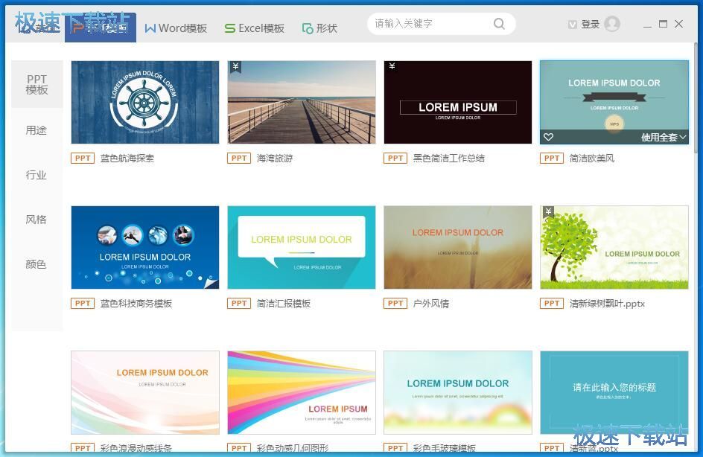The width and height of the screenshot is (703, 457).
Task: Click the search magnifier icon
Action: tap(499, 24)
